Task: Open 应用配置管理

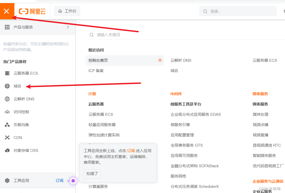Action: coord(182,135)
